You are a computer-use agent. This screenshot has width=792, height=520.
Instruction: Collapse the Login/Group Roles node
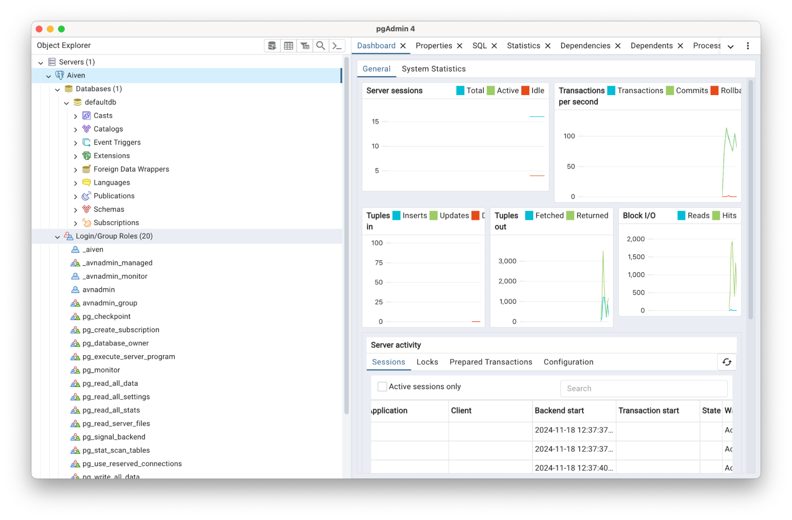tap(57, 236)
